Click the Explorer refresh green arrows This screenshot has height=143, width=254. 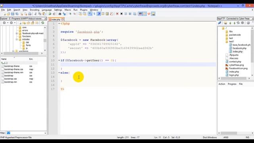tap(42, 23)
